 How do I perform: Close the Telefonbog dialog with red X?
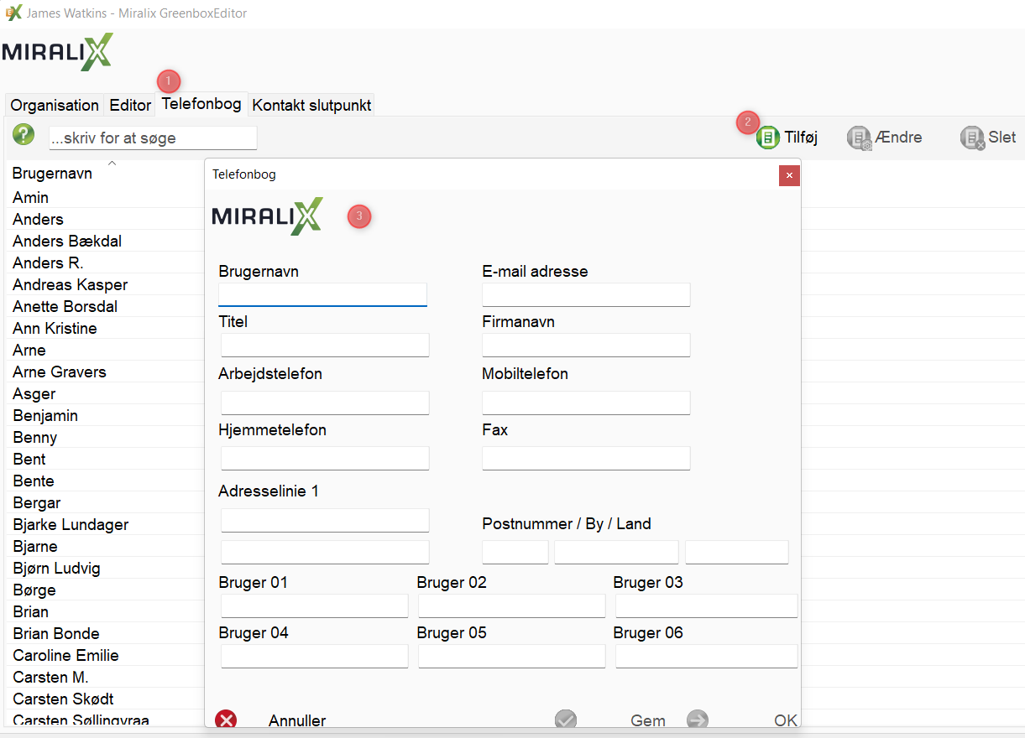pyautogui.click(x=789, y=175)
